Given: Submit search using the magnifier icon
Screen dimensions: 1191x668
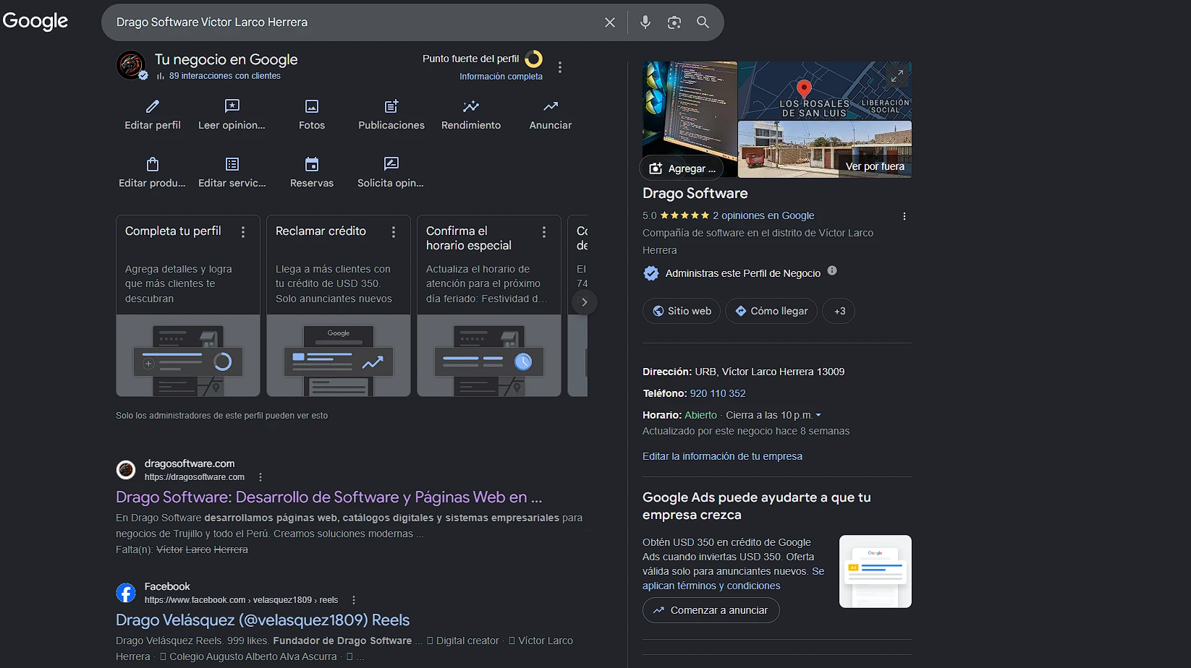Looking at the screenshot, I should coord(703,22).
